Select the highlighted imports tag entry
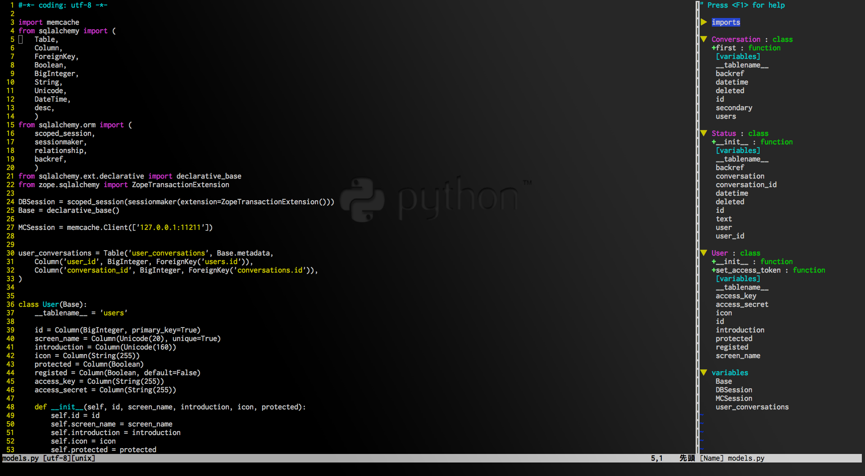Screen dimensions: 865x476 (x=726, y=22)
